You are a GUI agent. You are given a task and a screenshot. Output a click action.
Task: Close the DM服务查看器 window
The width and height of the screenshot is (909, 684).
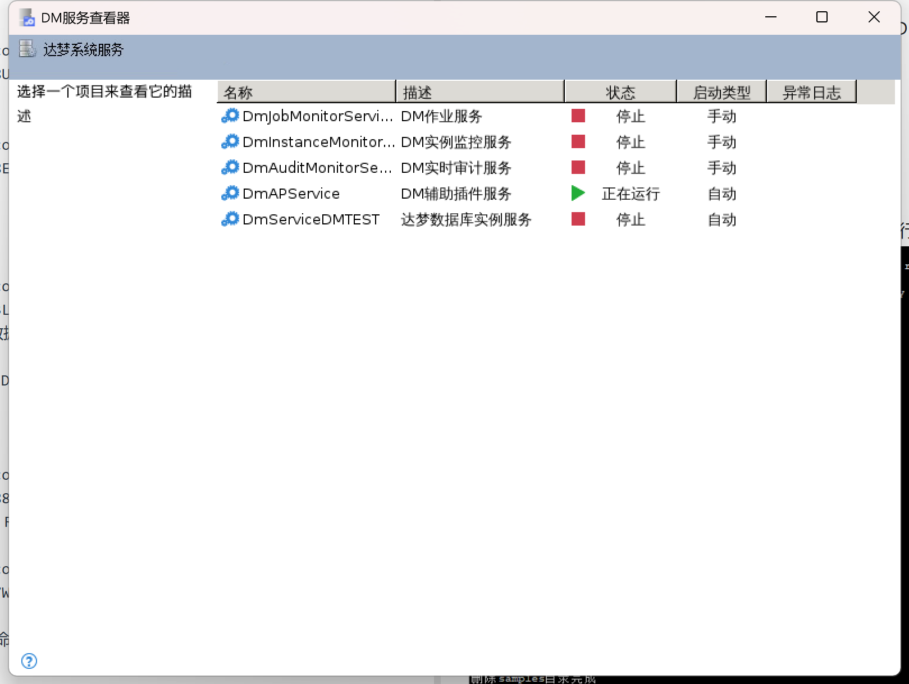[874, 17]
